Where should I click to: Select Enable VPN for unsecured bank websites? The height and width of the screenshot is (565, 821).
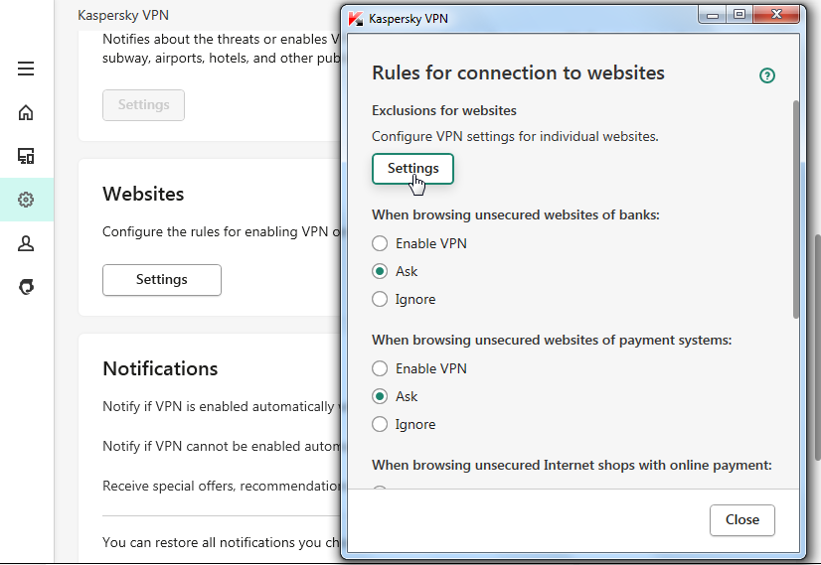point(380,243)
